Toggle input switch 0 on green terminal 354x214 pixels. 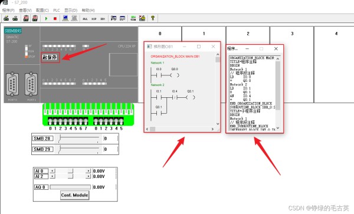point(50,121)
